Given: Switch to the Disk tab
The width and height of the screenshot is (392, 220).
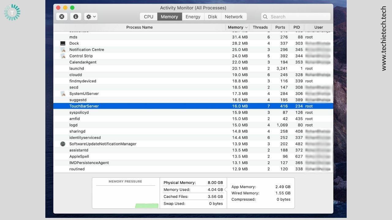Looking at the screenshot, I should coord(213,16).
